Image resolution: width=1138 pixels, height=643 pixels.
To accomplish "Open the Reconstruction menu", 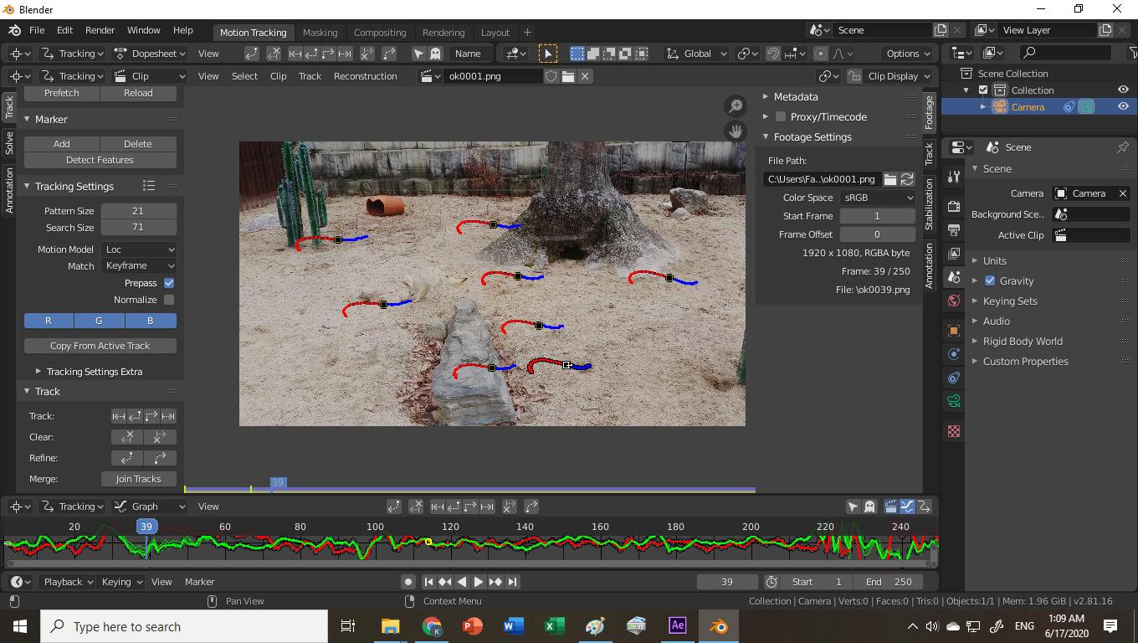I will pos(365,76).
